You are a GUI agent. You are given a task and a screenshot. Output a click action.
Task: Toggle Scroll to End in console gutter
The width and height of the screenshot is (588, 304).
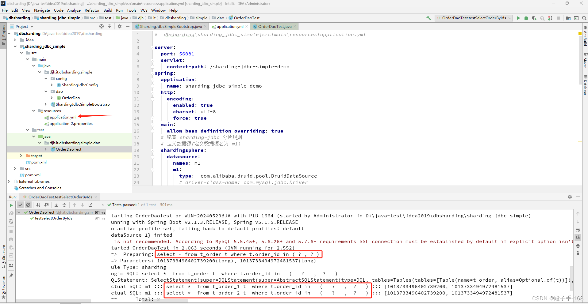(578, 238)
